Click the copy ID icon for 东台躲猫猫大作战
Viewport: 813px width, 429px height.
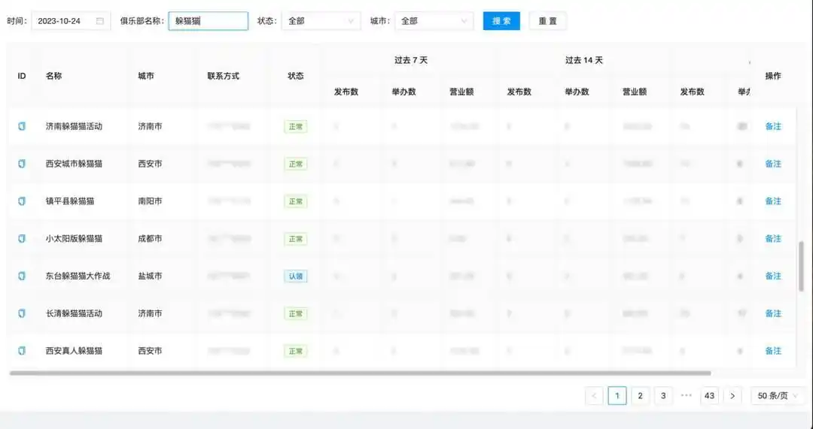click(x=22, y=276)
